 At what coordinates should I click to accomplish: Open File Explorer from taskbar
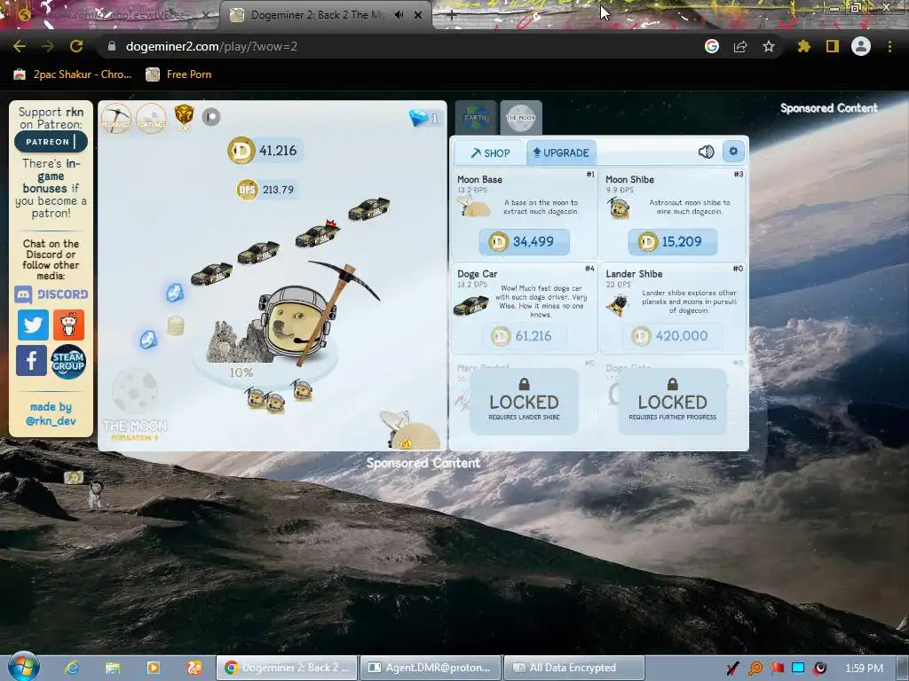coord(113,668)
